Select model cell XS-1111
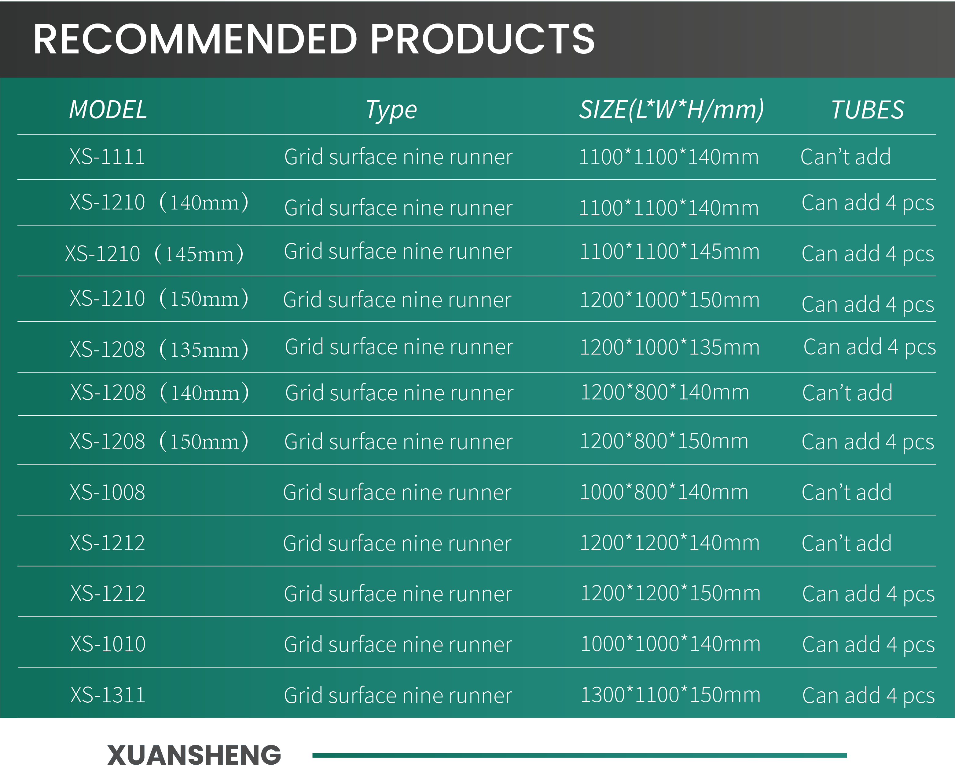 coord(107,157)
